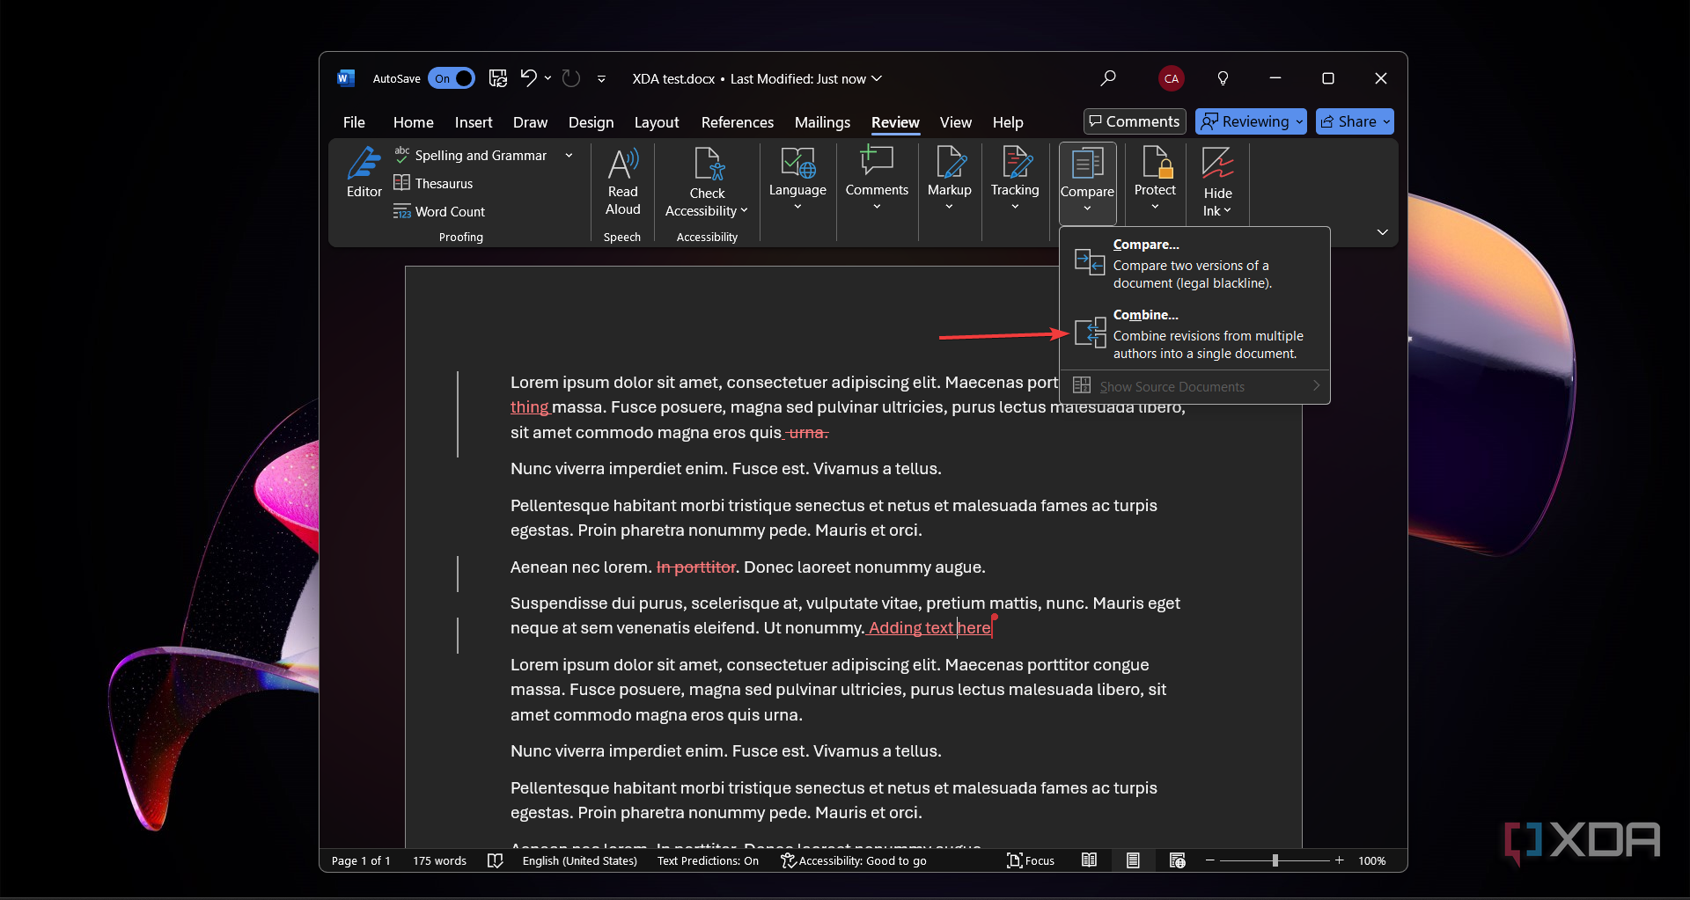Turn off the AutoSave toggle

[x=452, y=78]
